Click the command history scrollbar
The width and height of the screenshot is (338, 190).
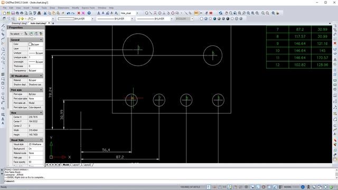click(x=336, y=174)
